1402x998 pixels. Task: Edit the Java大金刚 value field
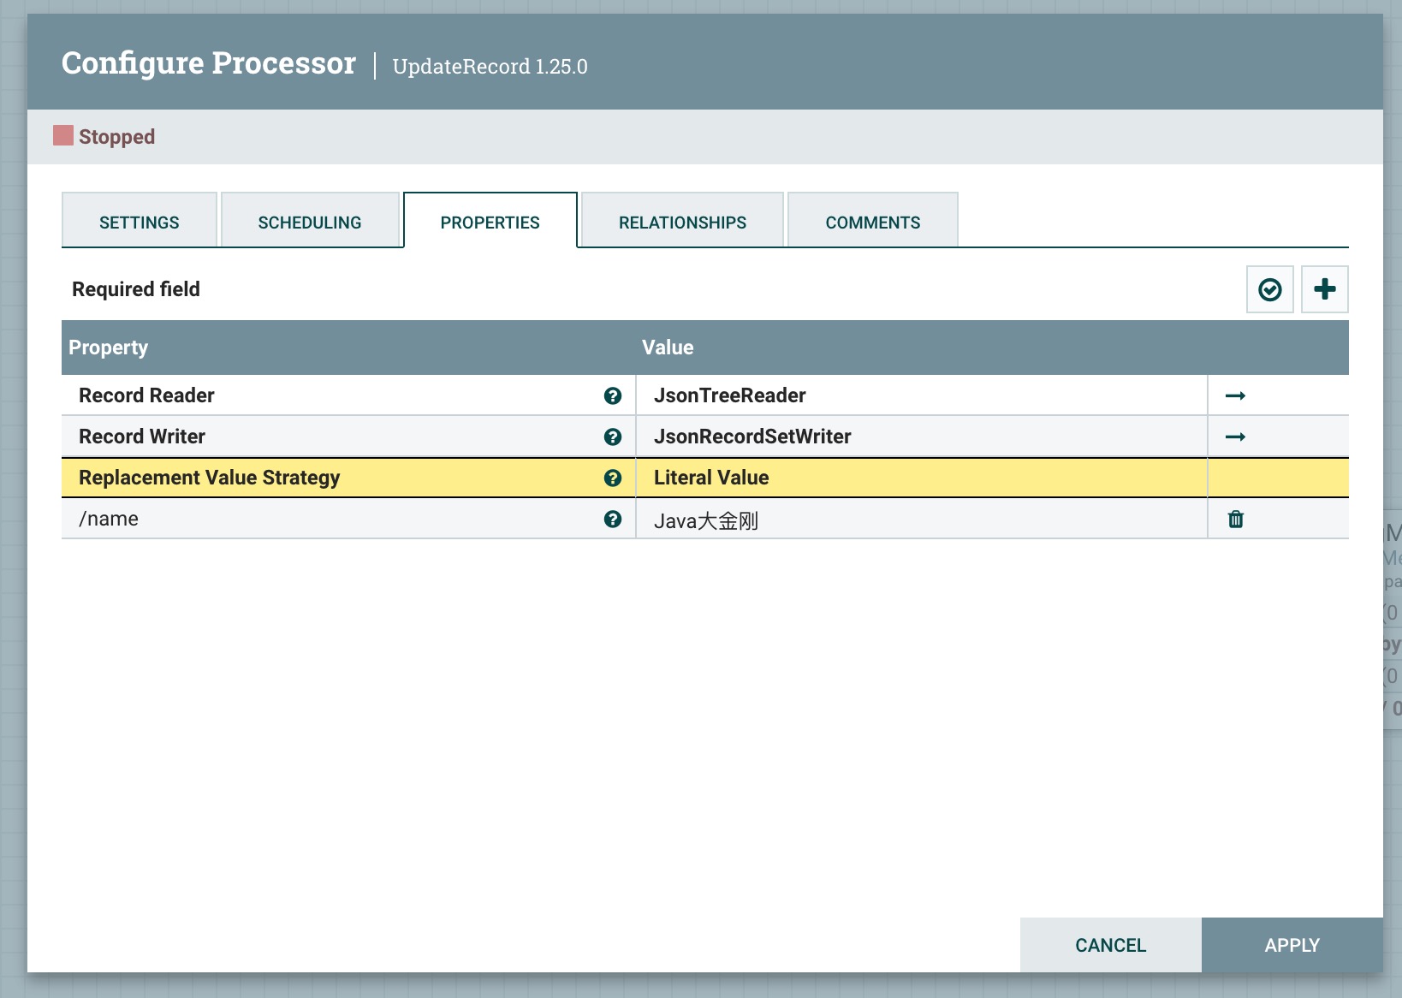[856, 519]
